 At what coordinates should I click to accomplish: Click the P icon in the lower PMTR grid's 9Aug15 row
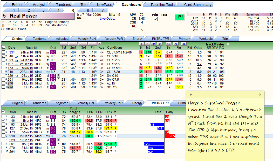(x=59, y=144)
